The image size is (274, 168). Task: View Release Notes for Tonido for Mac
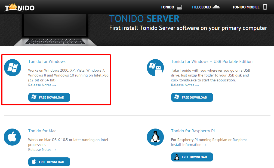coord(42,150)
